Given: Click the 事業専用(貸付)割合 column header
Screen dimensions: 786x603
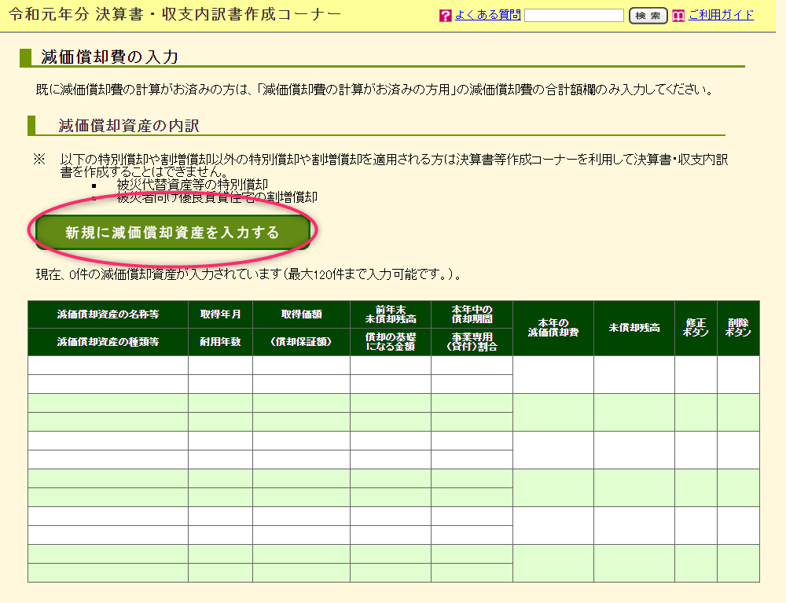Looking at the screenshot, I should click(x=472, y=342).
